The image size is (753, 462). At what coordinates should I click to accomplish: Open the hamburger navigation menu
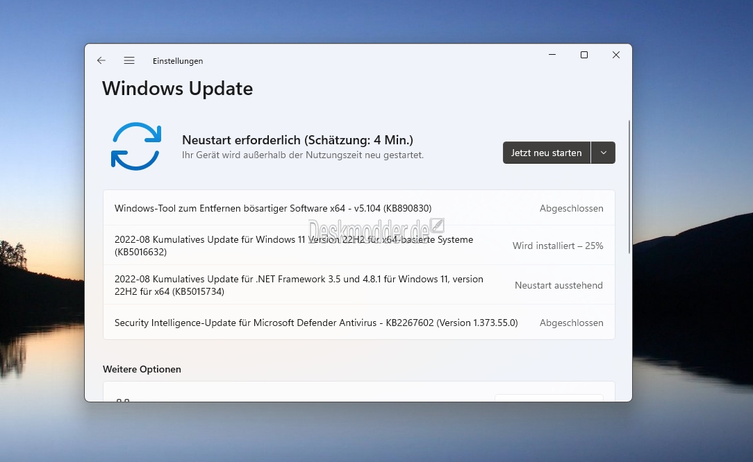tap(129, 60)
